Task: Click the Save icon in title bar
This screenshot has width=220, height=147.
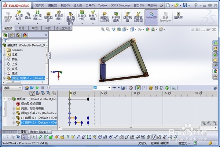Action: coord(185,5)
